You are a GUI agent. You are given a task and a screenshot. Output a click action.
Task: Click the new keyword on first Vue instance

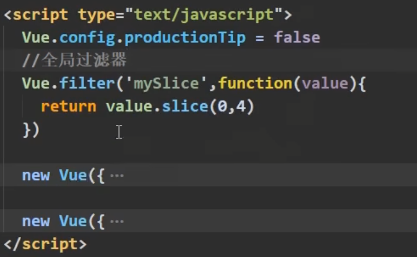coord(36,176)
